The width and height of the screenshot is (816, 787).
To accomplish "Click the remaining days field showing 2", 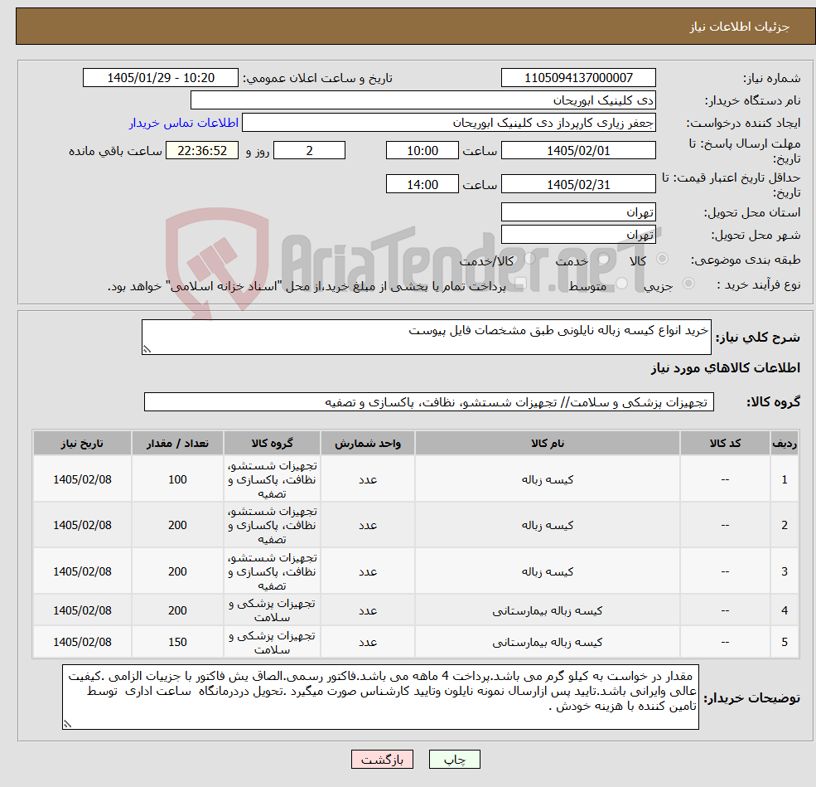I will coord(309,151).
